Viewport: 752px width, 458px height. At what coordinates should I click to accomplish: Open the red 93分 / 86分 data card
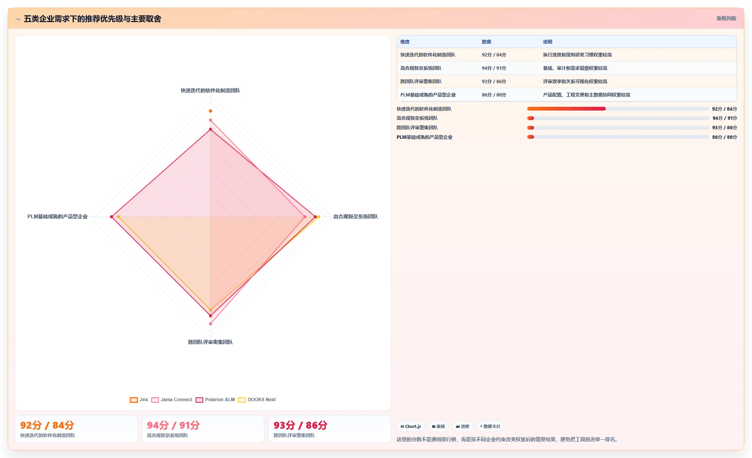point(330,429)
